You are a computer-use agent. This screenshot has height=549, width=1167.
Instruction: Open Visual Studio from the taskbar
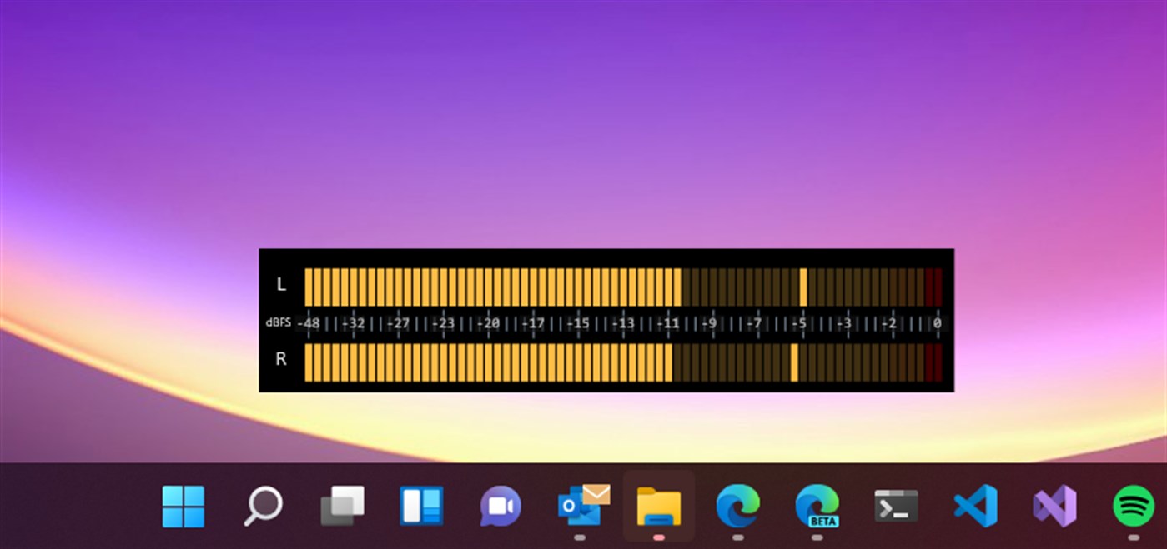(1053, 507)
